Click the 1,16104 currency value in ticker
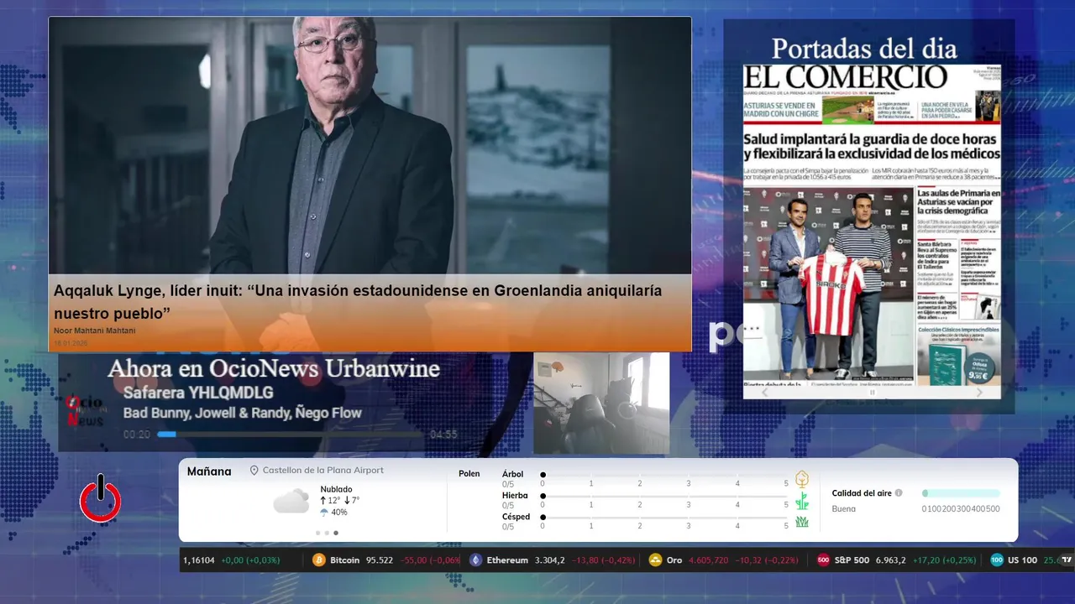Image resolution: width=1075 pixels, height=604 pixels. coord(199,560)
